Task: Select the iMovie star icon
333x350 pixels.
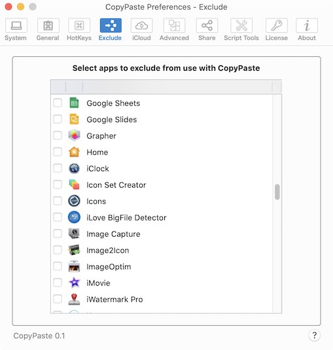Action: click(75, 283)
